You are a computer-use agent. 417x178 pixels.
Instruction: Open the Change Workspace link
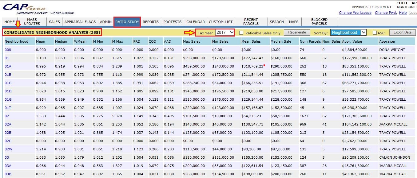click(x=355, y=13)
